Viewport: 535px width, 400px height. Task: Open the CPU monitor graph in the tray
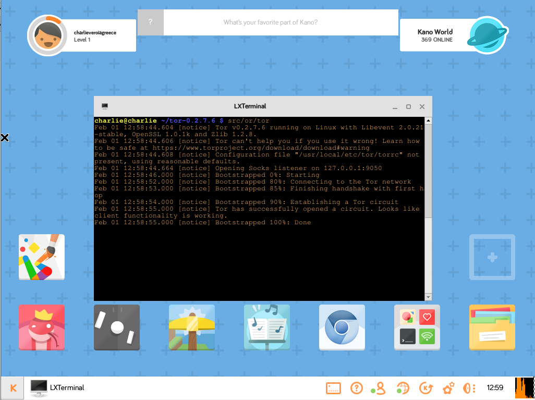coord(523,387)
